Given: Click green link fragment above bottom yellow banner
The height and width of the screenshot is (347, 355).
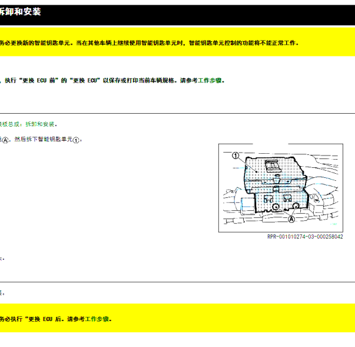Looking at the screenshot, I should 2,292.
